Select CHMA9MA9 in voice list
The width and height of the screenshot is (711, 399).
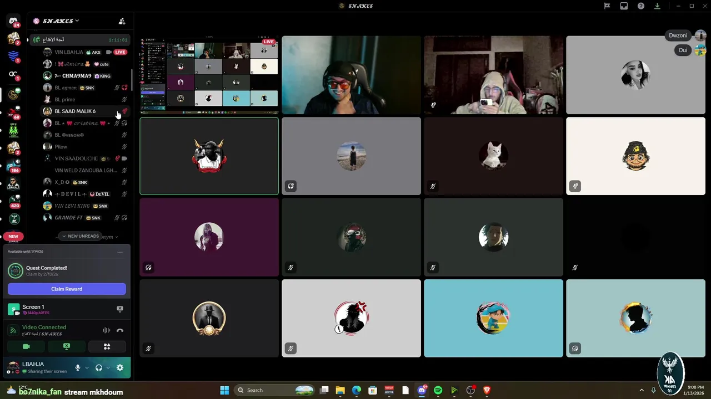pos(86,76)
